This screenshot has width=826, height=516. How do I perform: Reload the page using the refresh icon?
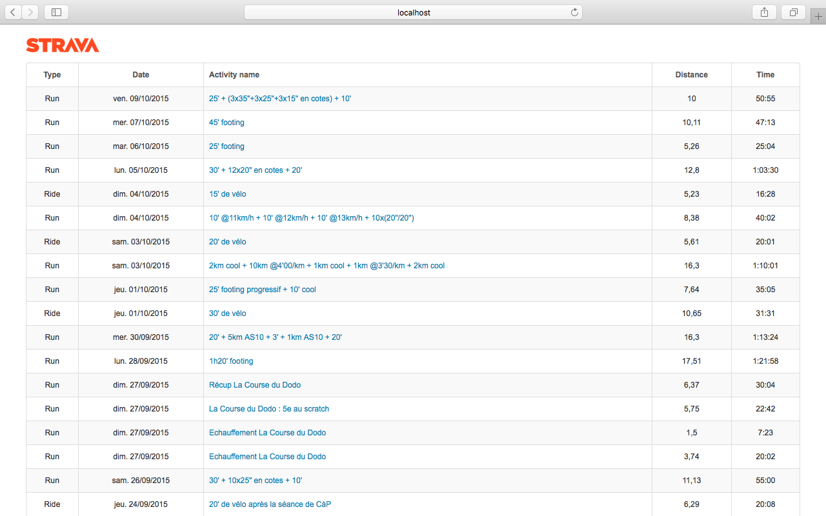tap(574, 12)
